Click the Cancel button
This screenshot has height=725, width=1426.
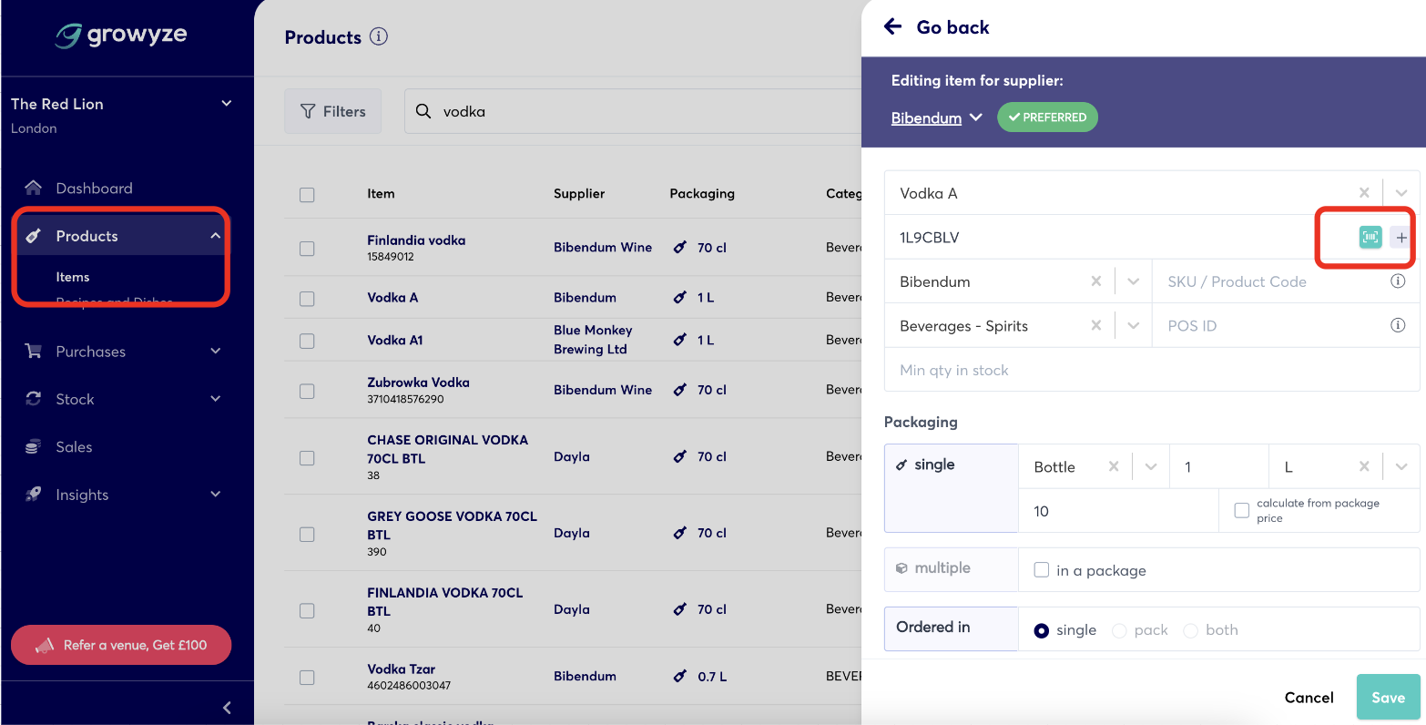[x=1309, y=697]
